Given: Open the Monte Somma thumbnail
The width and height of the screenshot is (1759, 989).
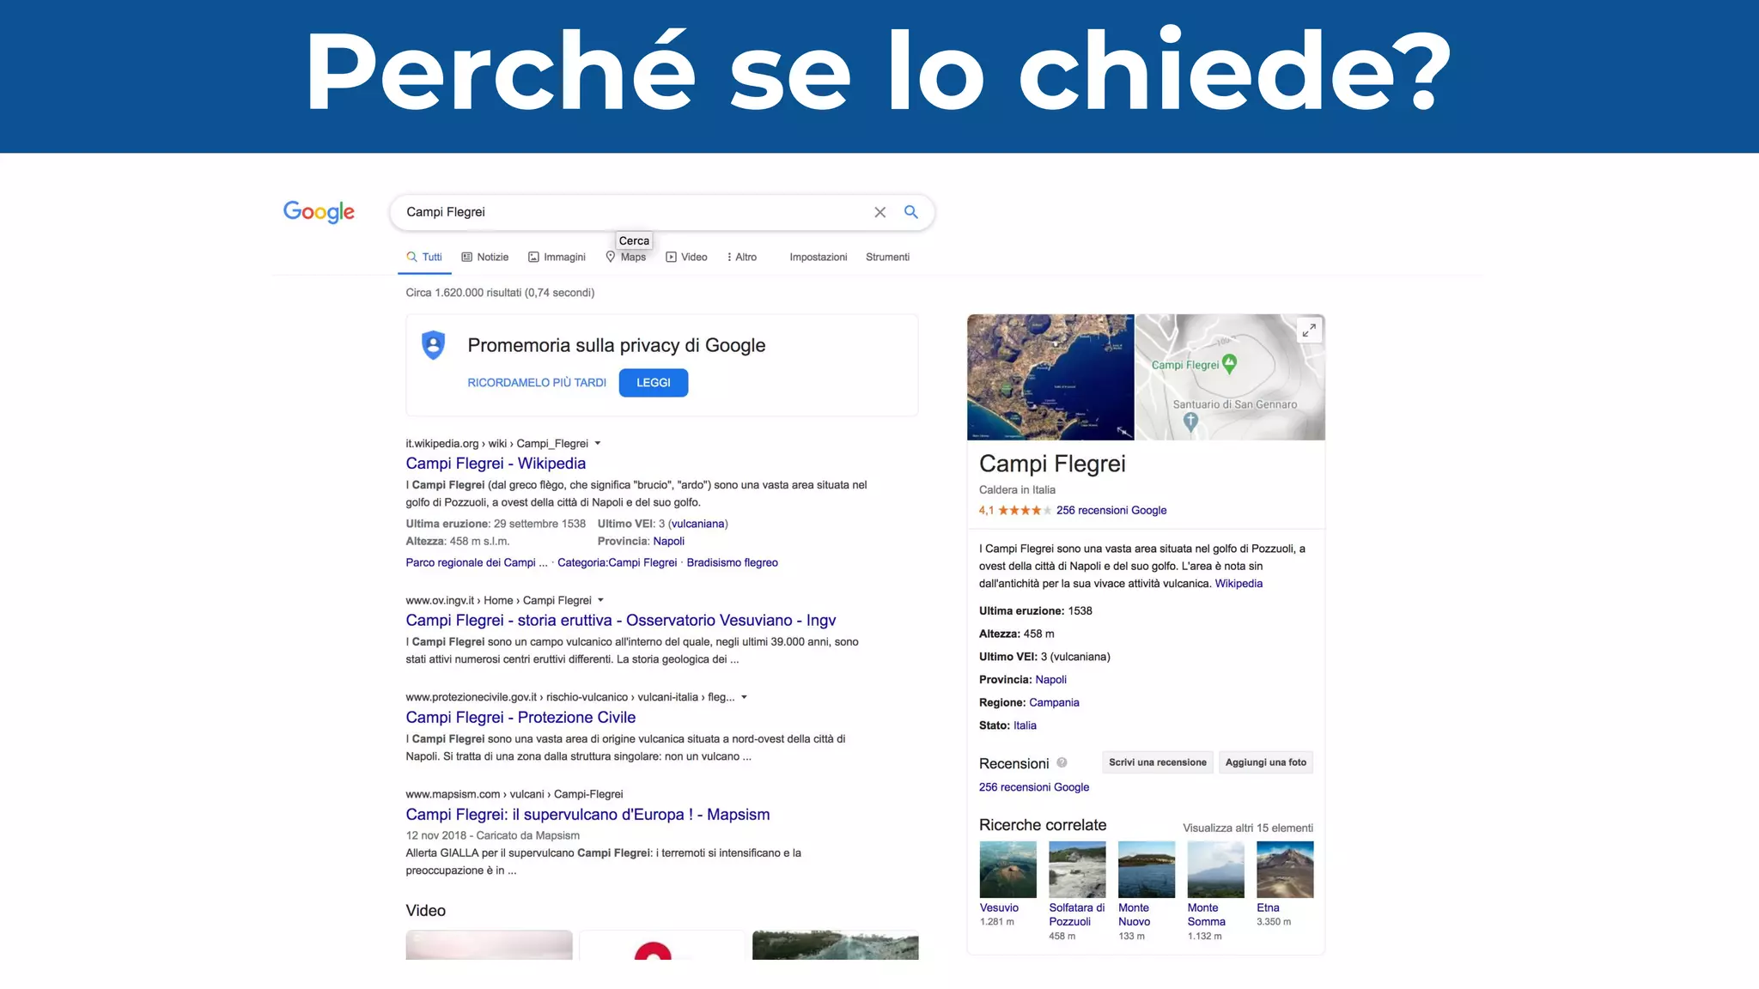Looking at the screenshot, I should click(x=1215, y=870).
